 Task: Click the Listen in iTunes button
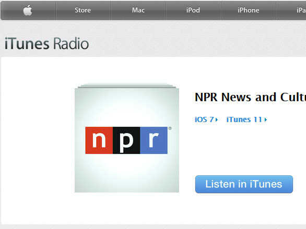click(x=244, y=184)
